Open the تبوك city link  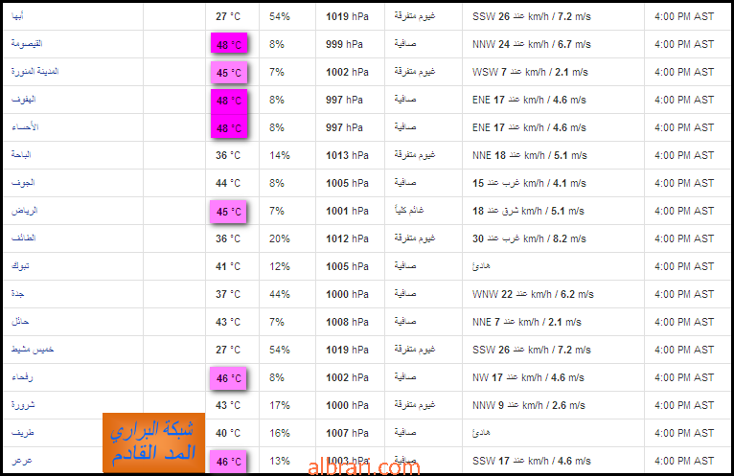[x=20, y=266]
